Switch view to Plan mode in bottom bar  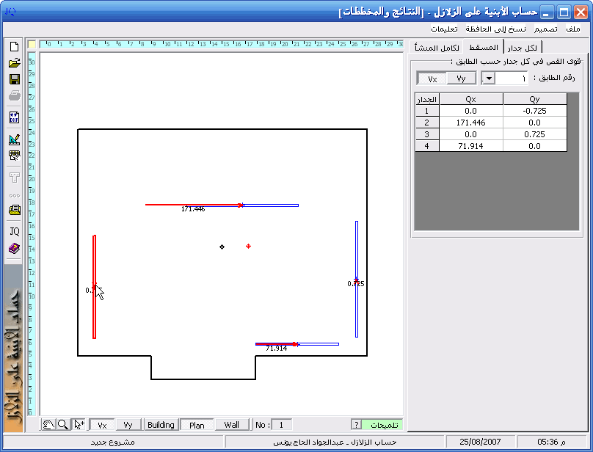pyautogui.click(x=197, y=425)
